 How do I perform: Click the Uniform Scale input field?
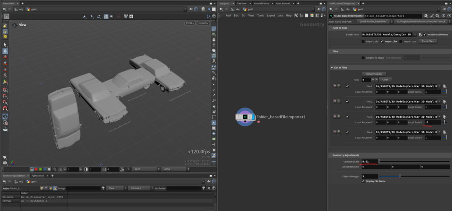click(370, 162)
